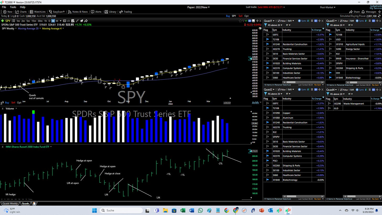The width and height of the screenshot is (382, 215).
Task: Open Messages bell icon
Action: pos(363,12)
